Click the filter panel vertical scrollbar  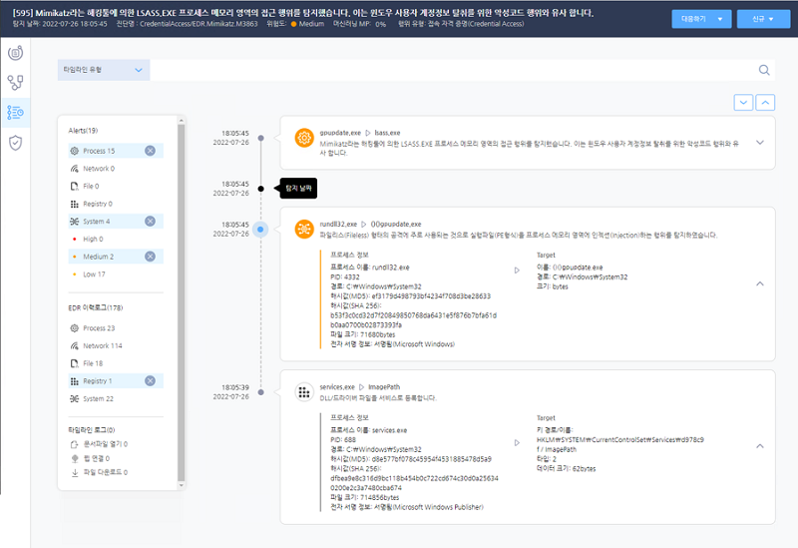click(182, 302)
